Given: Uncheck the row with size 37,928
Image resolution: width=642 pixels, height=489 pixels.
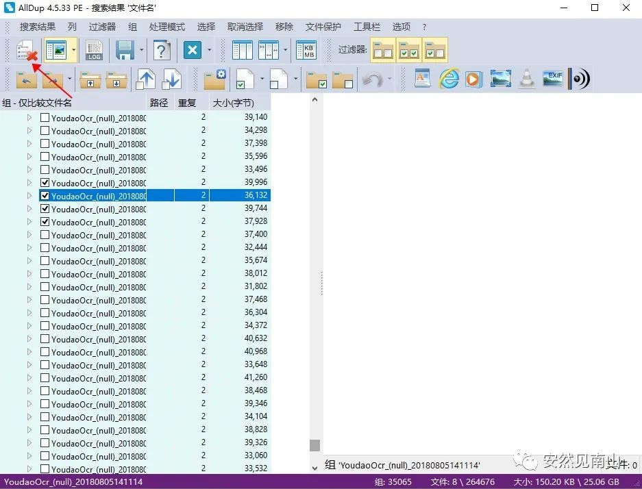Looking at the screenshot, I should coord(45,222).
